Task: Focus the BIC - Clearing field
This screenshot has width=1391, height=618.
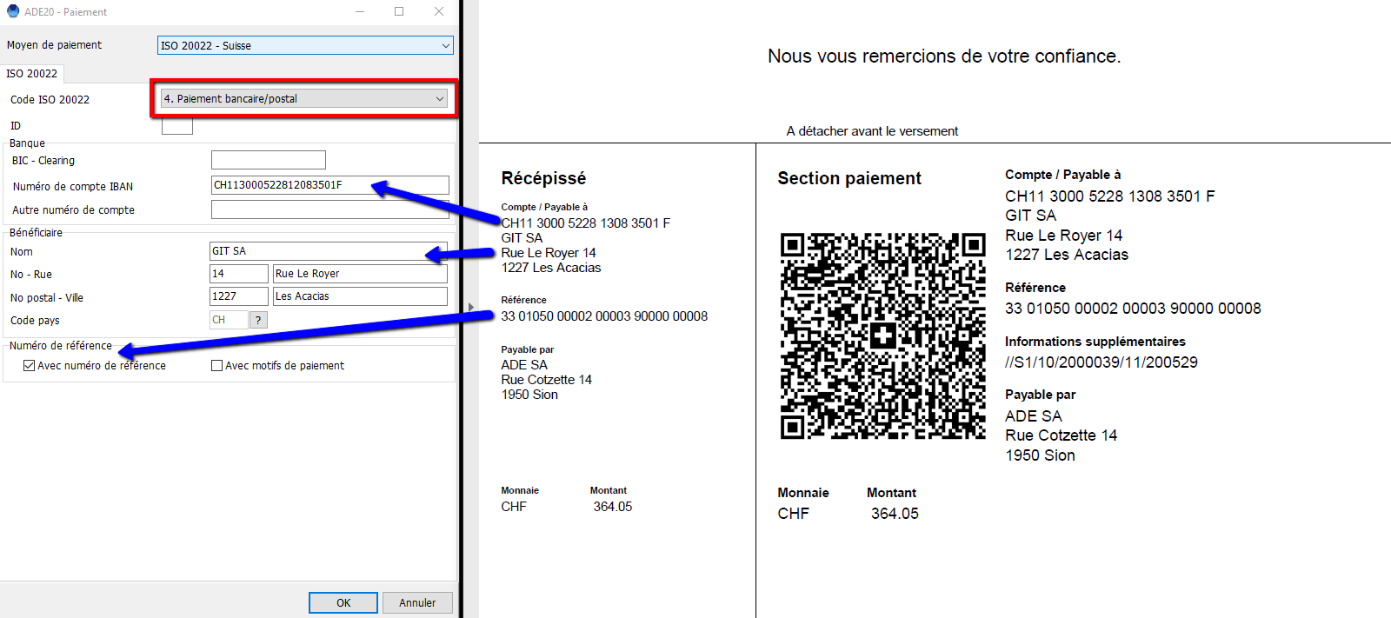Action: click(x=269, y=160)
